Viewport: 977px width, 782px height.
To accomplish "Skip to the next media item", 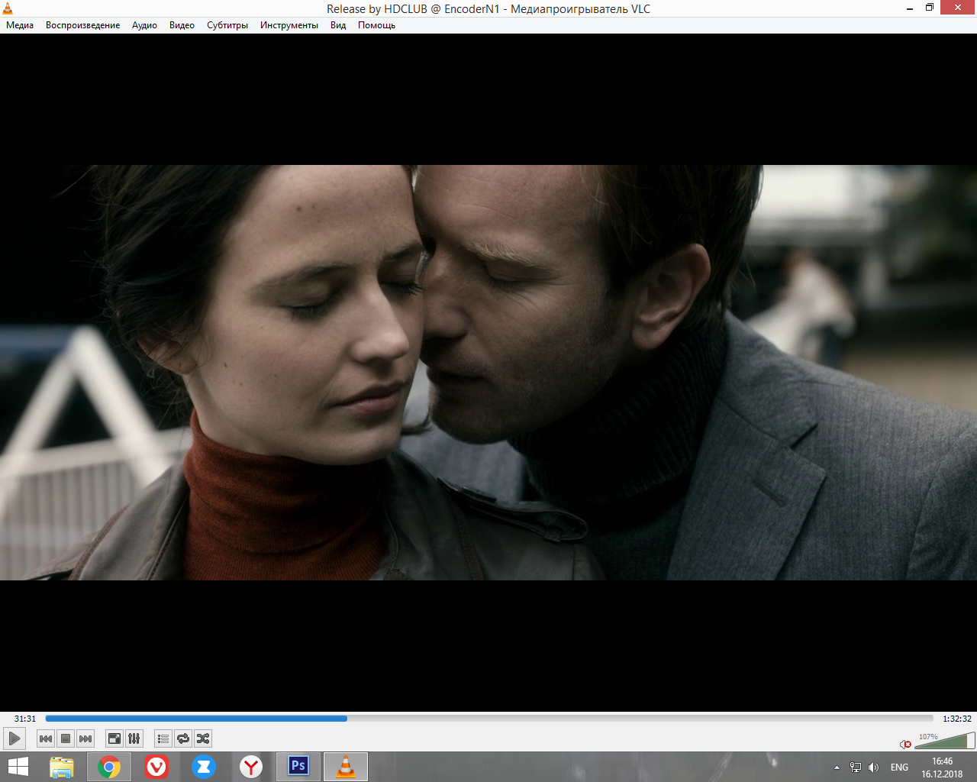I will coord(85,738).
